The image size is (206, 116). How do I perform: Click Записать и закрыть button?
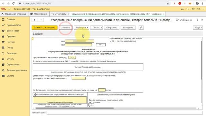[44, 28]
